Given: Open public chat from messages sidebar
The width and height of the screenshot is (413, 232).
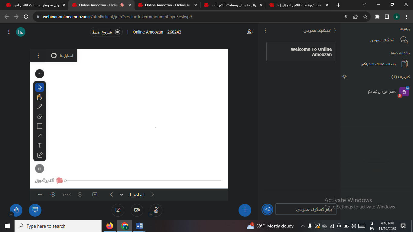Looking at the screenshot, I should [389, 40].
